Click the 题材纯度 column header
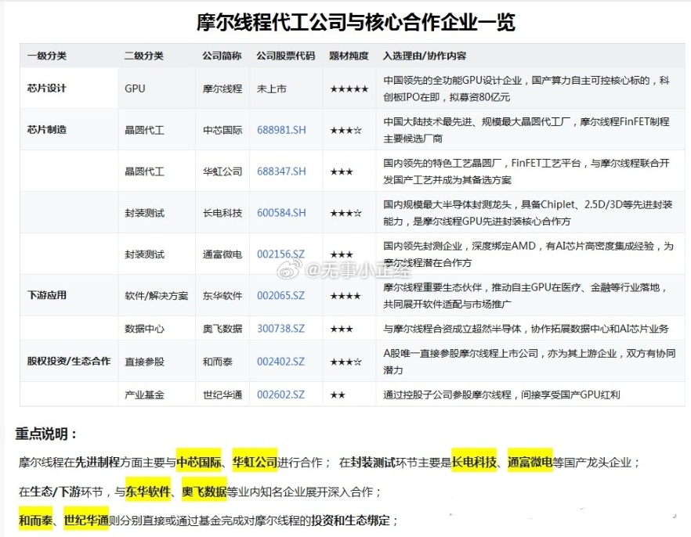This screenshot has height=537, width=691. (349, 56)
